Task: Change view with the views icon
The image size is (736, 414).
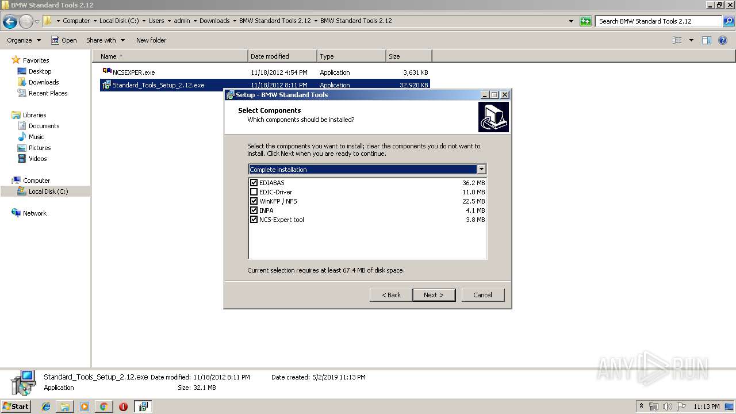Action: pos(677,40)
